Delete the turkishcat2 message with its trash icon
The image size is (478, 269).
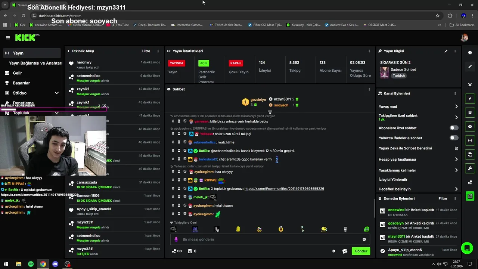(x=173, y=159)
